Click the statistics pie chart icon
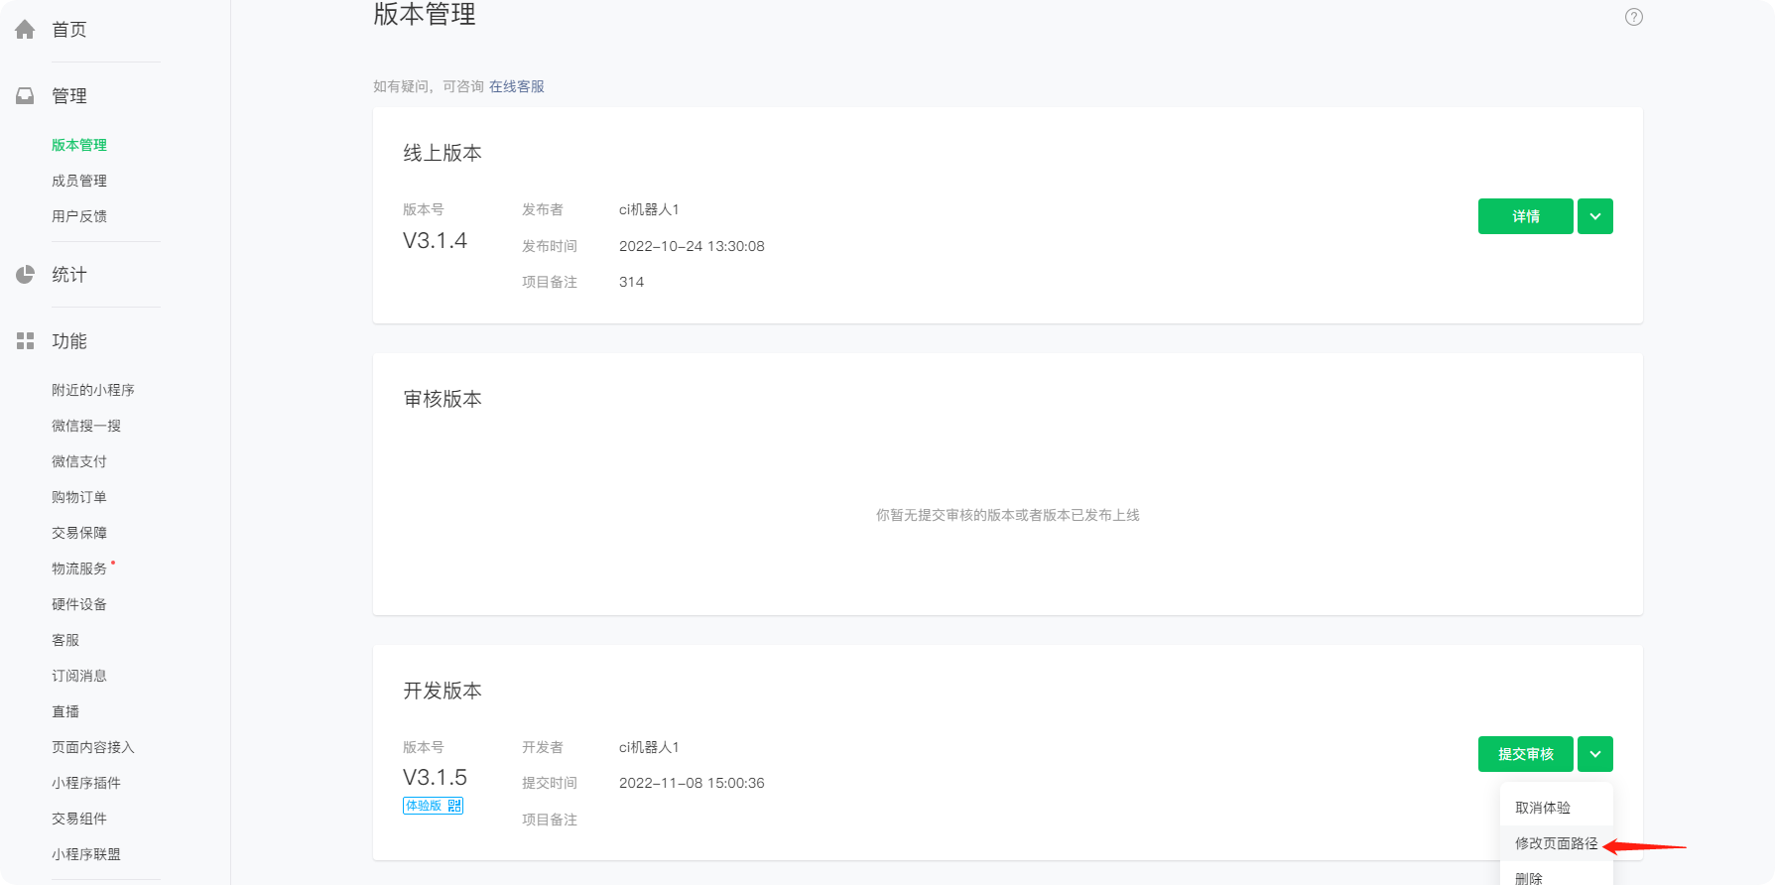 tap(25, 275)
